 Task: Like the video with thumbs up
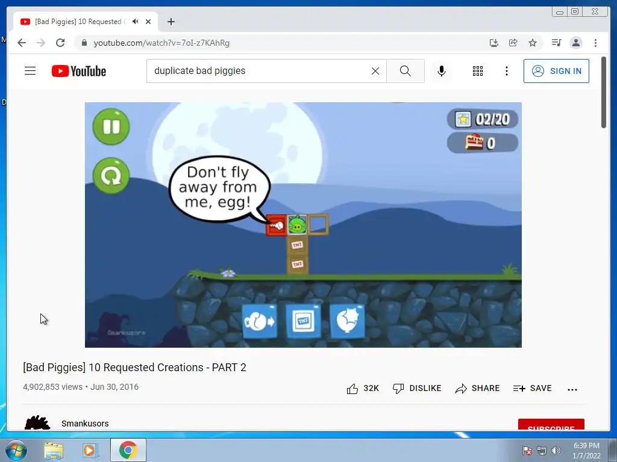tap(362, 389)
